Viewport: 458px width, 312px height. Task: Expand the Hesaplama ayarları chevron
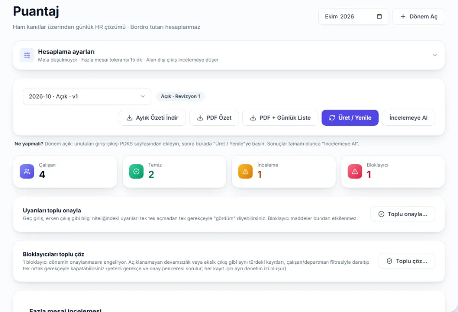coord(435,55)
